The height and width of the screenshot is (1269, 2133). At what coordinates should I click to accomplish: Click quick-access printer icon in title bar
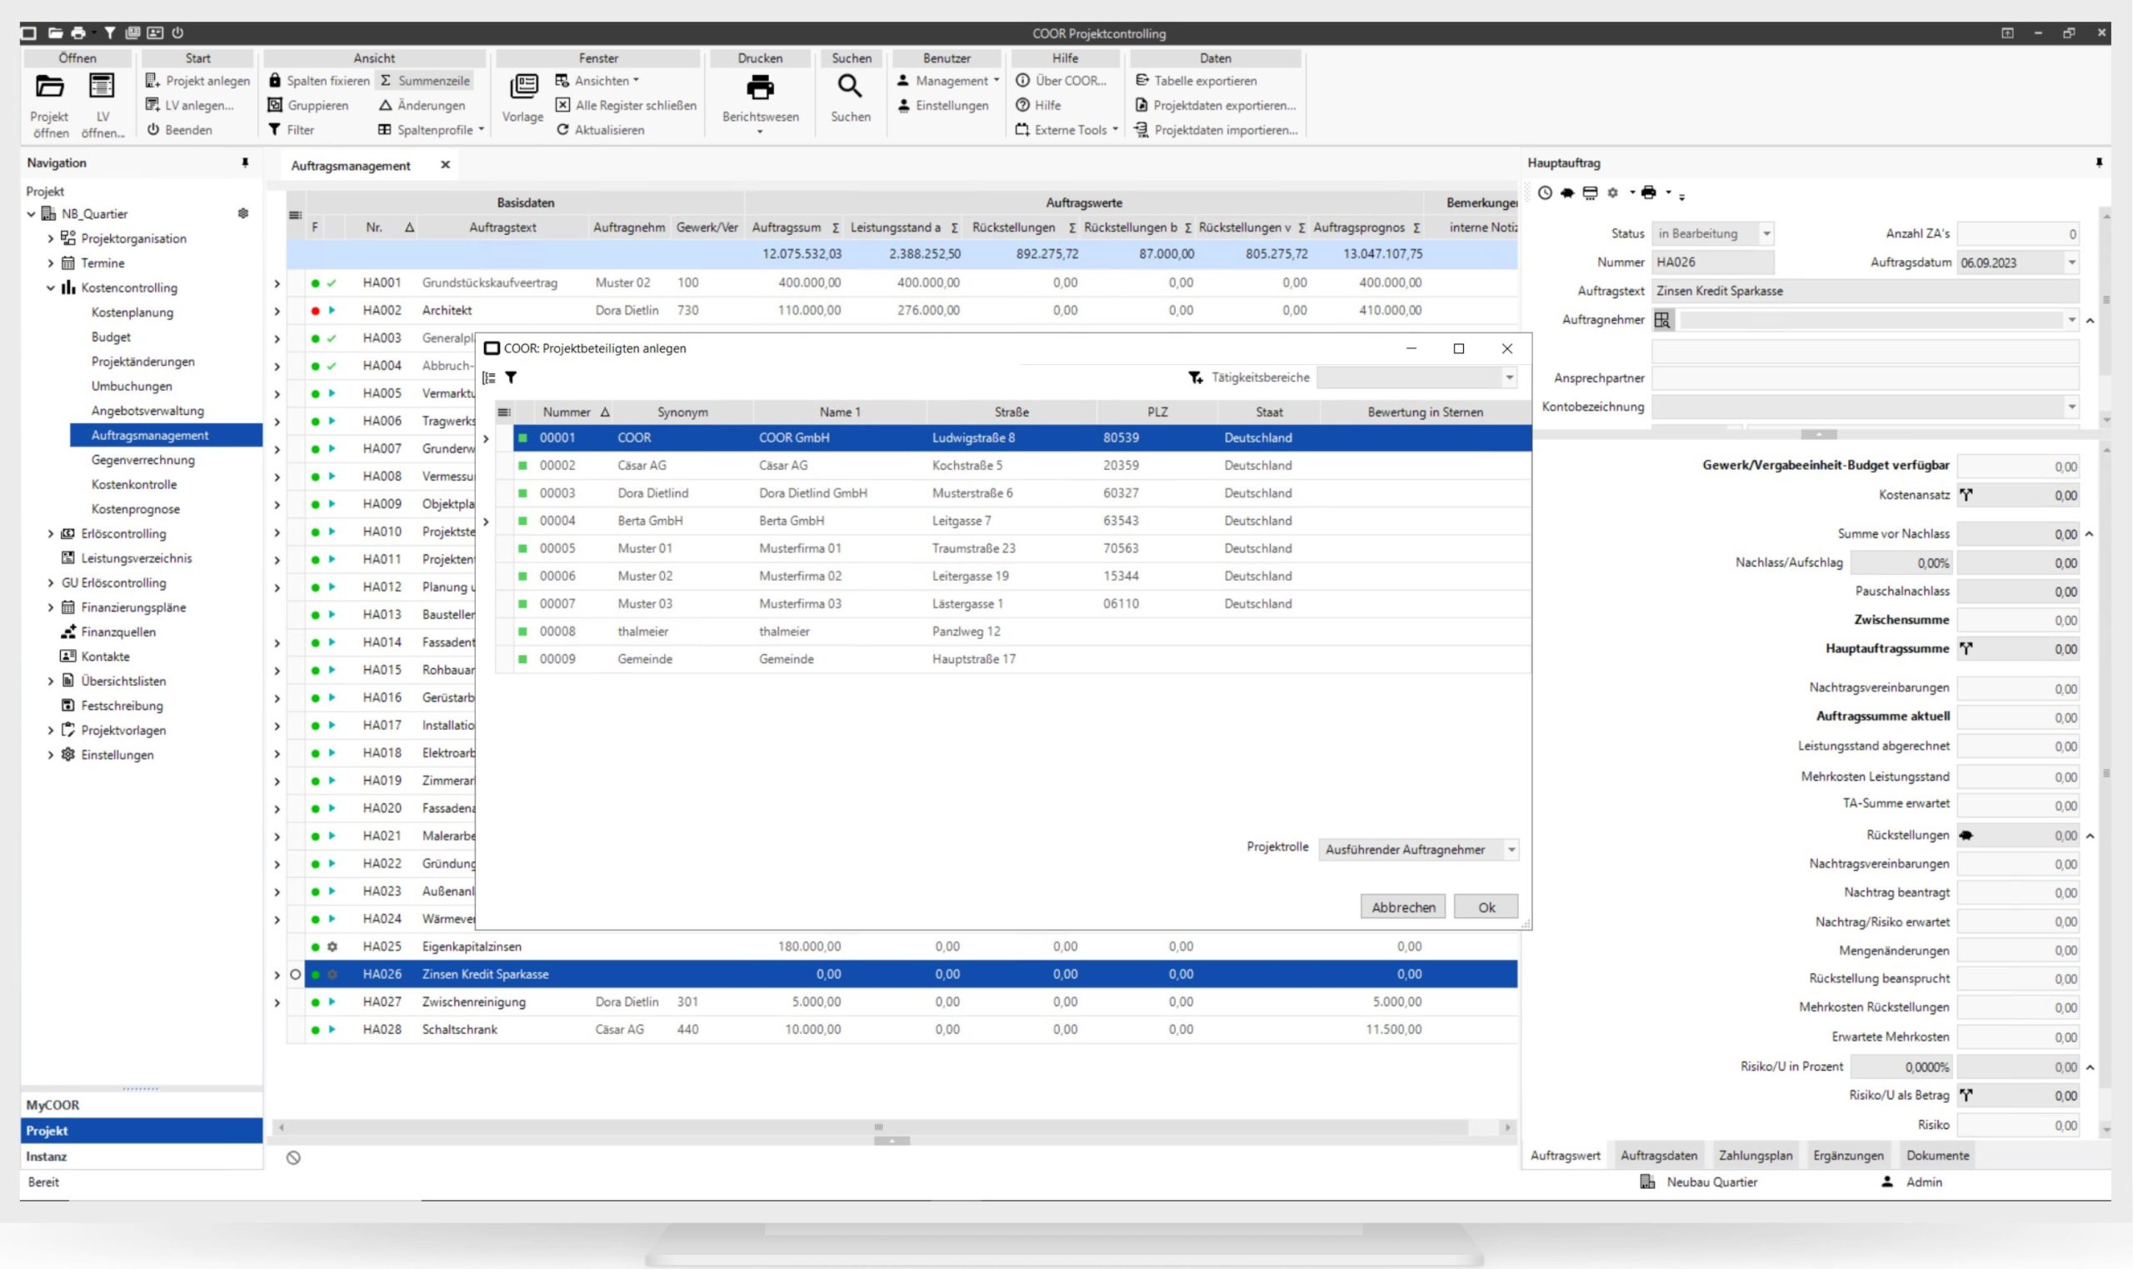click(x=77, y=32)
